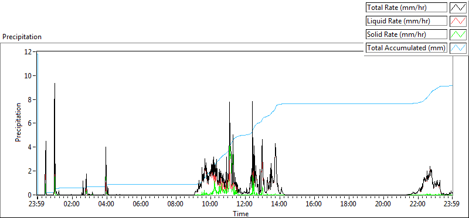
Task: Select the Solid Rate (mm/hr) legend label
Action: pos(407,34)
